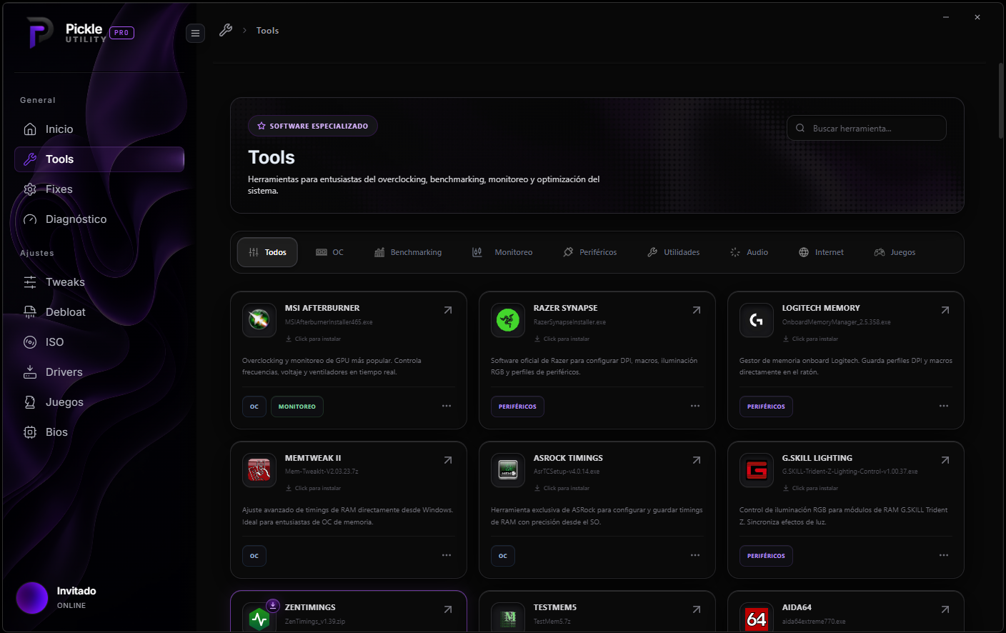This screenshot has width=1006, height=633.
Task: Open ASRock Timings external link arrow
Action: point(697,460)
